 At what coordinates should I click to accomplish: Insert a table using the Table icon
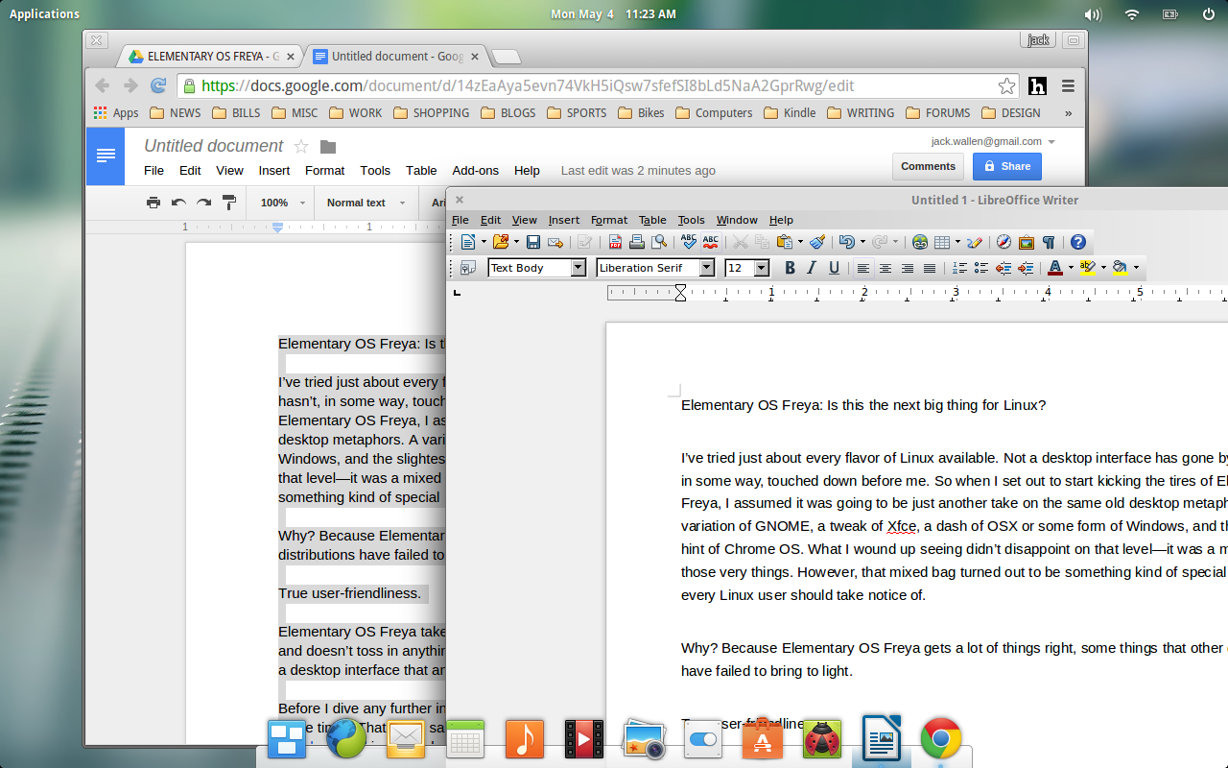click(x=941, y=242)
